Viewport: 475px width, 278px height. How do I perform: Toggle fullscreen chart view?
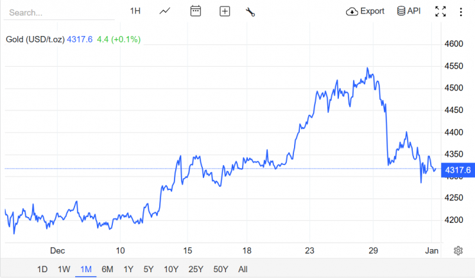[x=440, y=11]
